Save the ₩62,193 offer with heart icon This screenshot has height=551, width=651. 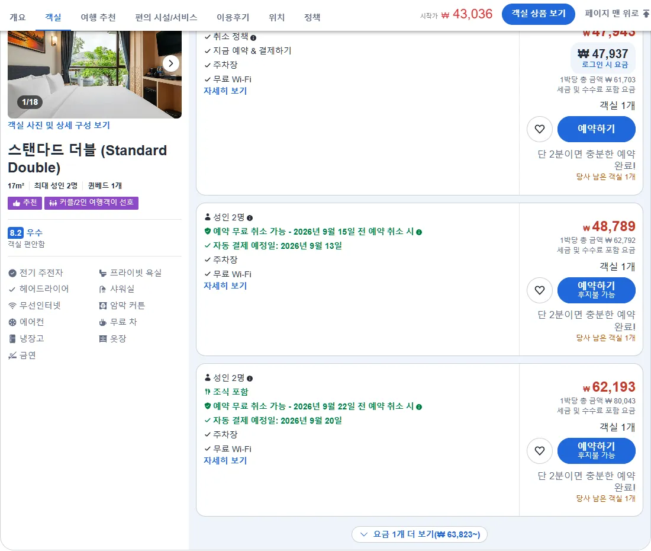(539, 451)
